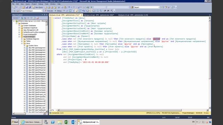This screenshot has height=125, width=223.
Task: Click the Paste toolbar icon
Action: [x=65, y=7]
